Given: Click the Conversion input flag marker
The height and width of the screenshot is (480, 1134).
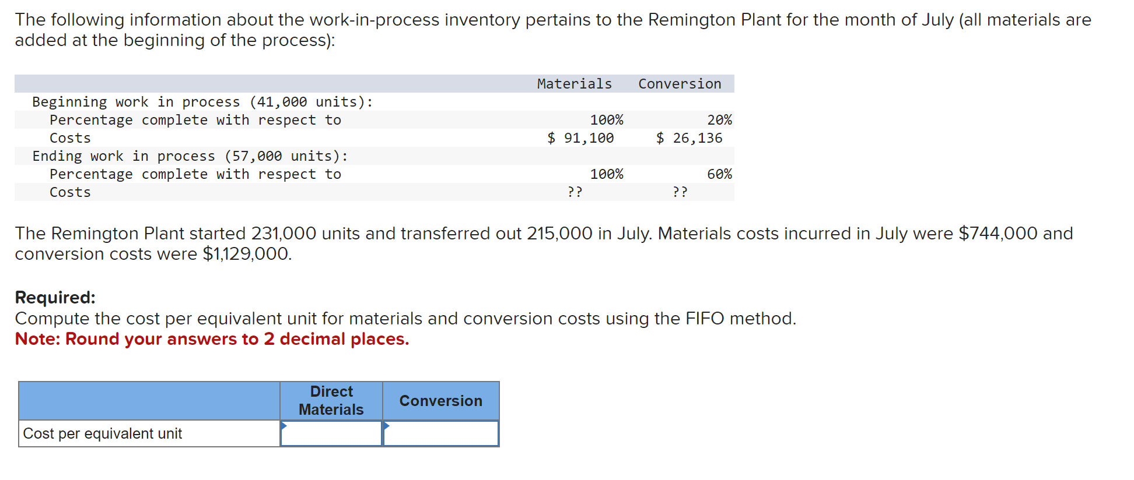Looking at the screenshot, I should pos(386,426).
